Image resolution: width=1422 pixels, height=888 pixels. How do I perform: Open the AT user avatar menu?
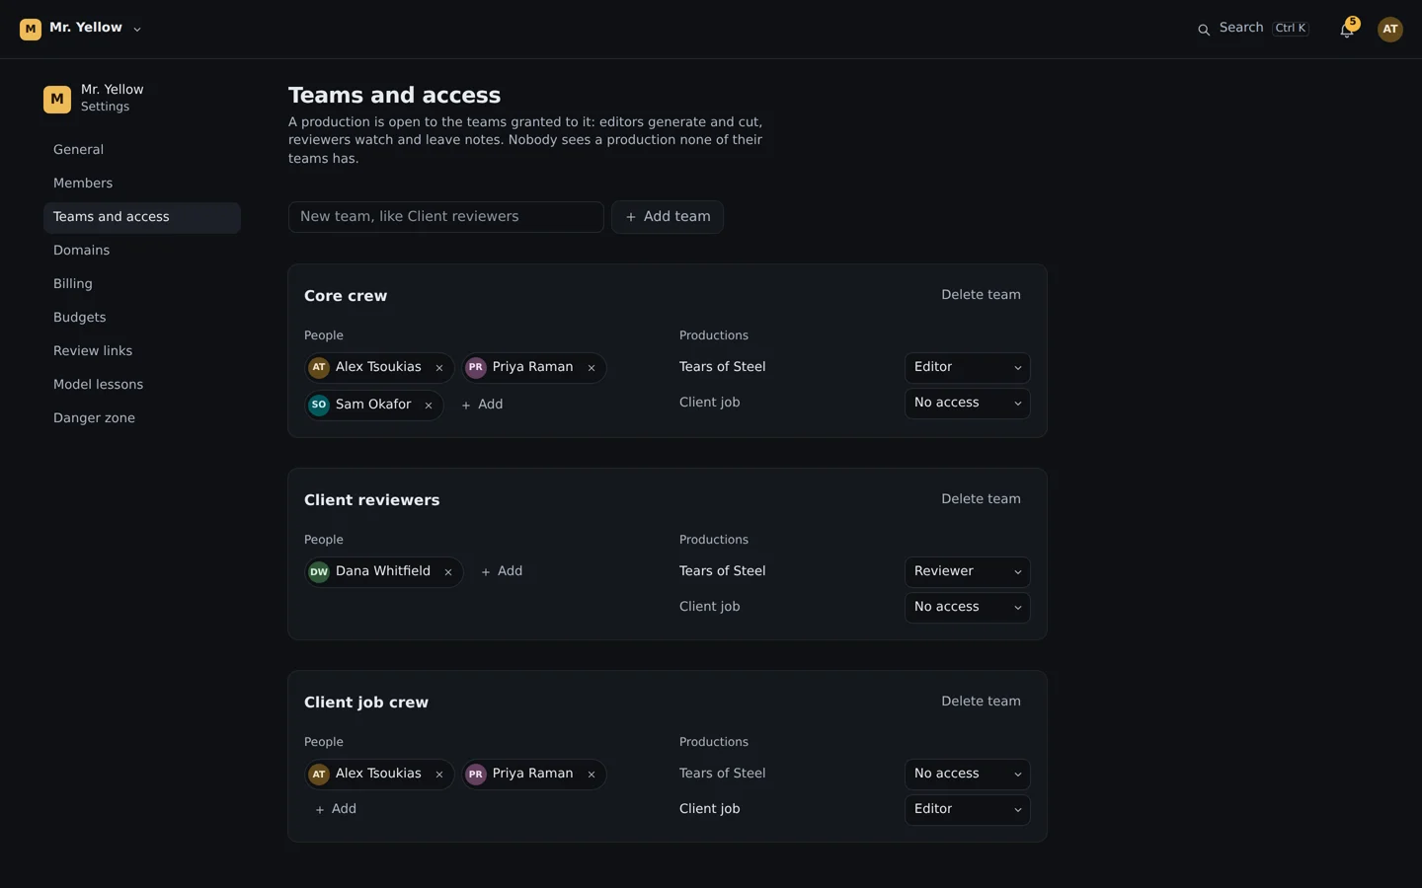pyautogui.click(x=1390, y=29)
